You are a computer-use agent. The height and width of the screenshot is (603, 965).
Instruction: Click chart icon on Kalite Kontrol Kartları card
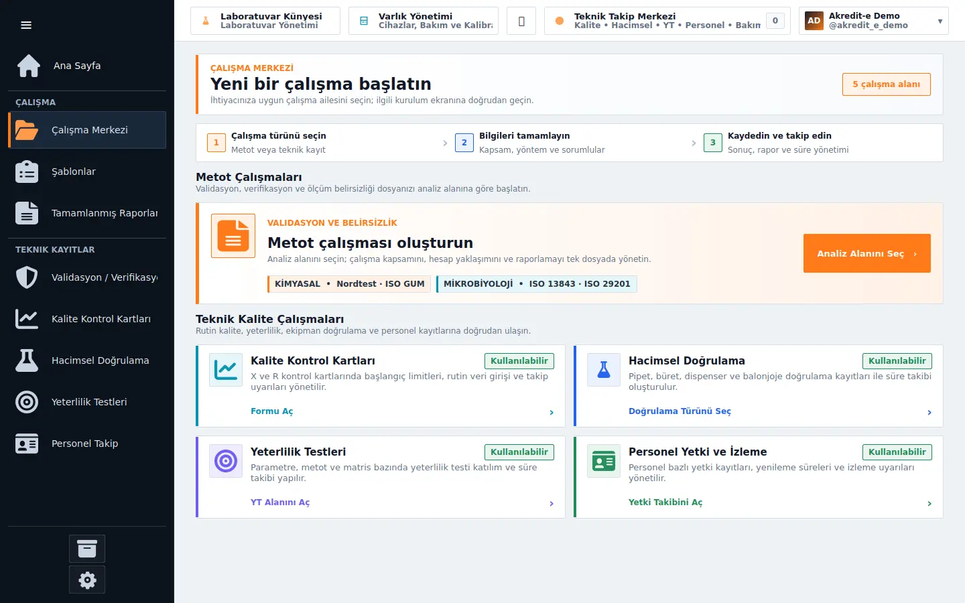pyautogui.click(x=226, y=370)
